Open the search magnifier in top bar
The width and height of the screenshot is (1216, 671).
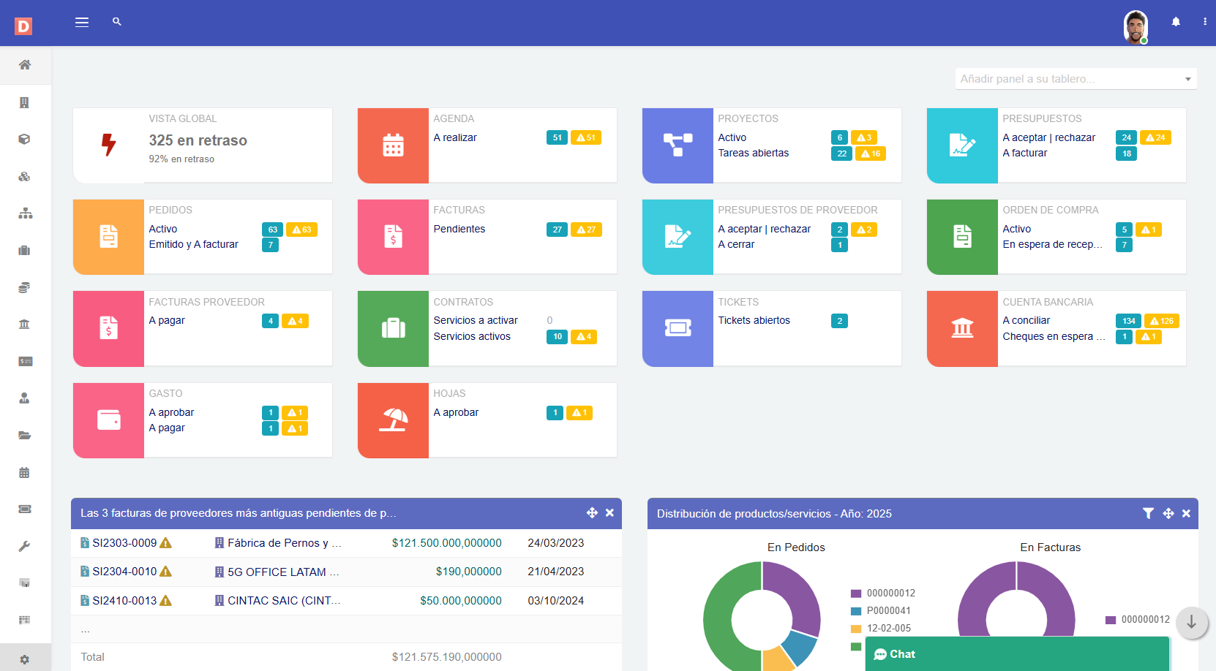(x=116, y=22)
